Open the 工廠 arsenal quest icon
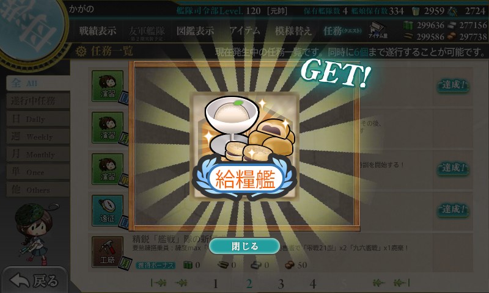 [x=108, y=252]
